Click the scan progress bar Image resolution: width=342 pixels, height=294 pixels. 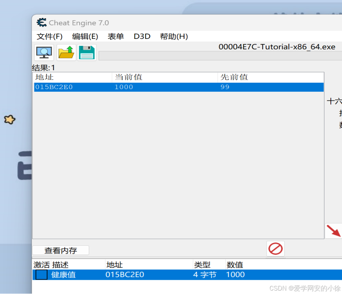click(220, 56)
